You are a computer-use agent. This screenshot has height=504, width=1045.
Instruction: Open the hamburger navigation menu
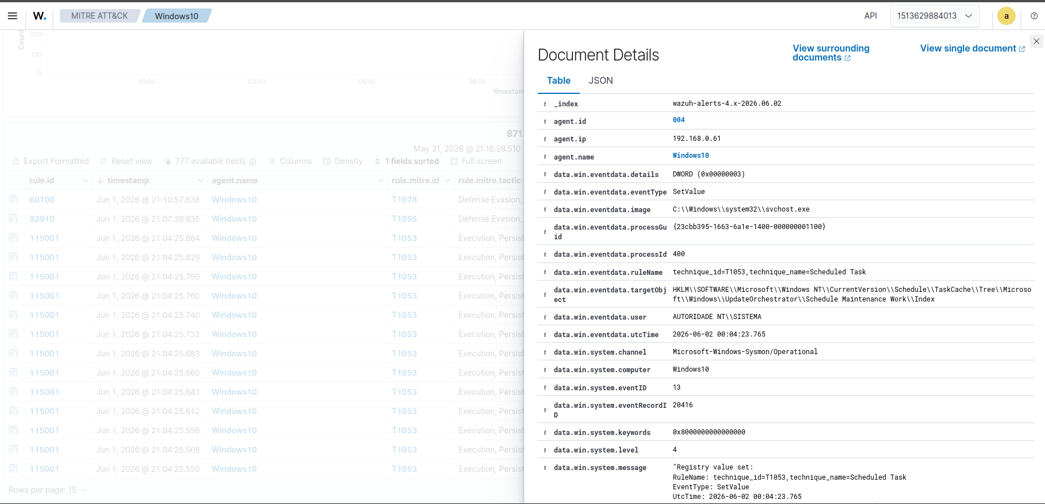12,16
